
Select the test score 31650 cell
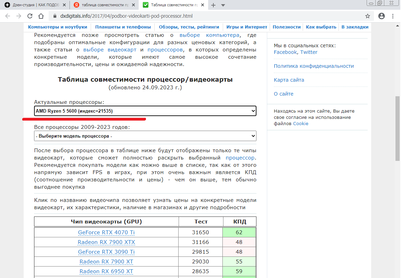click(x=201, y=232)
